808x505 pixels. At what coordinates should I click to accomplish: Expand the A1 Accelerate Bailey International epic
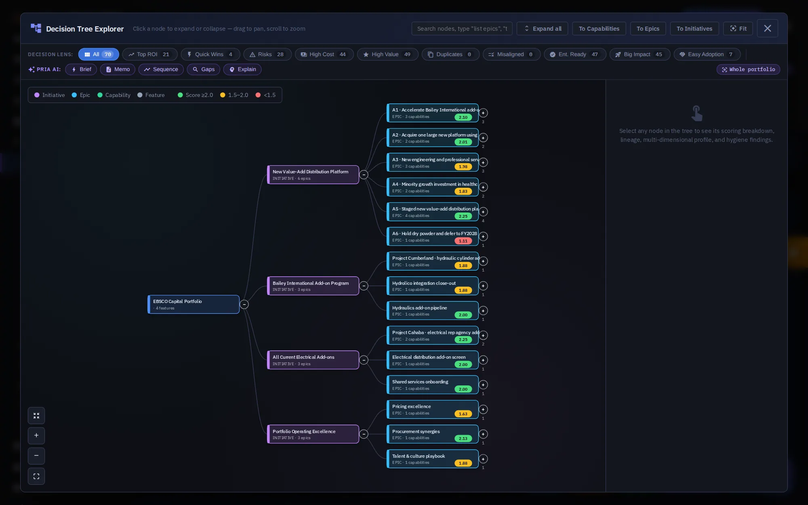tap(483, 113)
